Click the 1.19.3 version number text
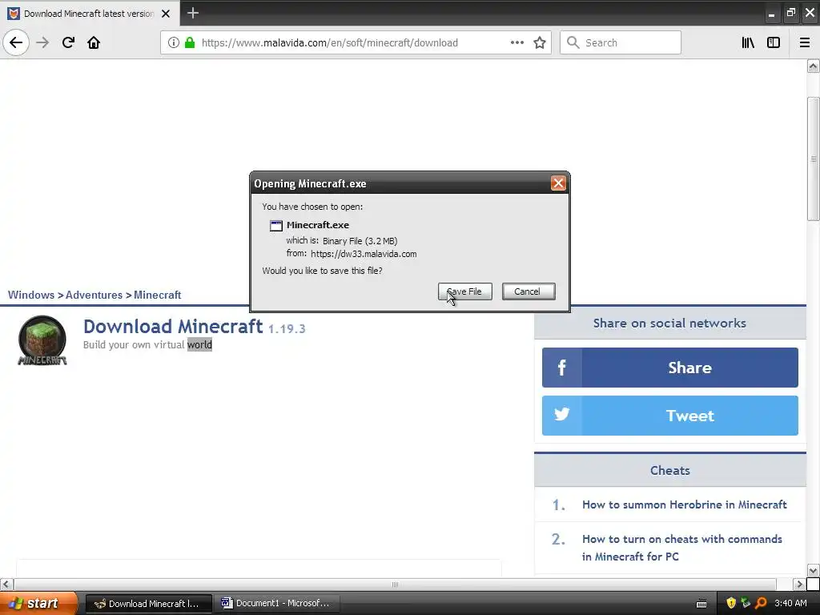820x615 pixels. pos(287,328)
